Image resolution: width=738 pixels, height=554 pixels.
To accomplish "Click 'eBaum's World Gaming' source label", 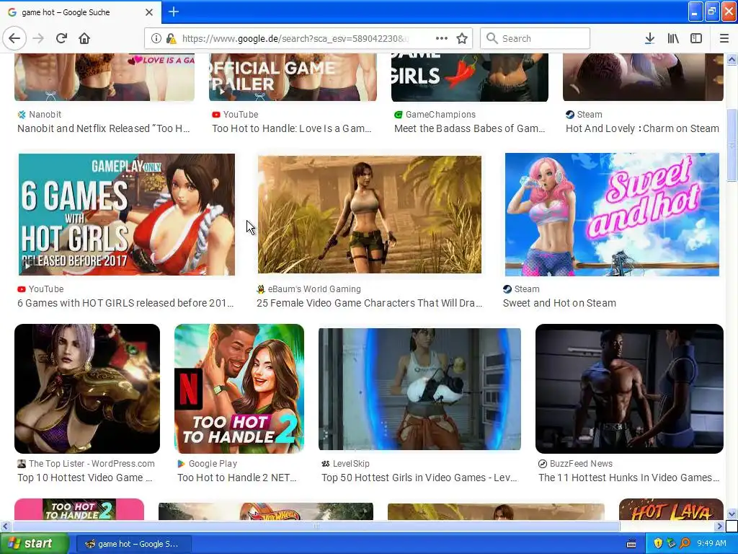I will coord(314,289).
